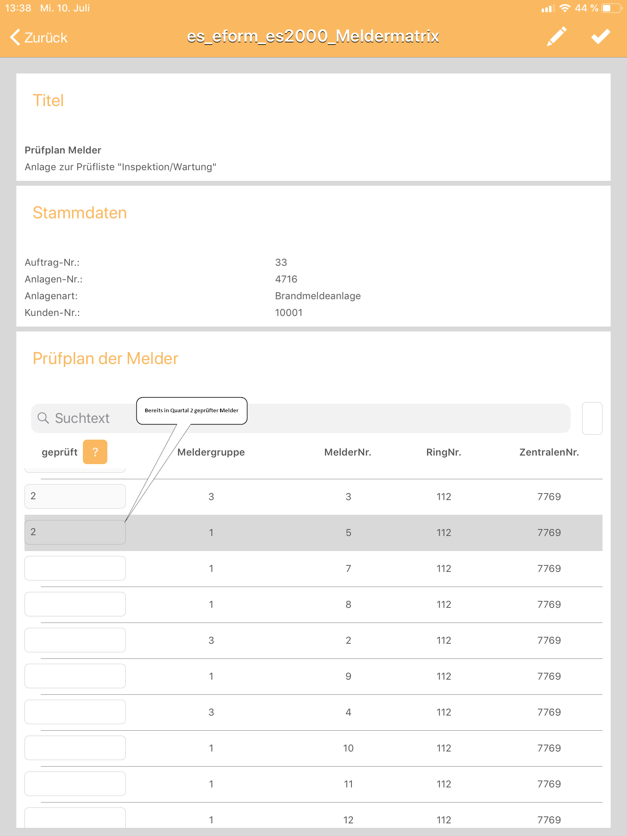The height and width of the screenshot is (836, 627).
Task: Click MelderNr. cell showing 8
Action: click(x=348, y=605)
